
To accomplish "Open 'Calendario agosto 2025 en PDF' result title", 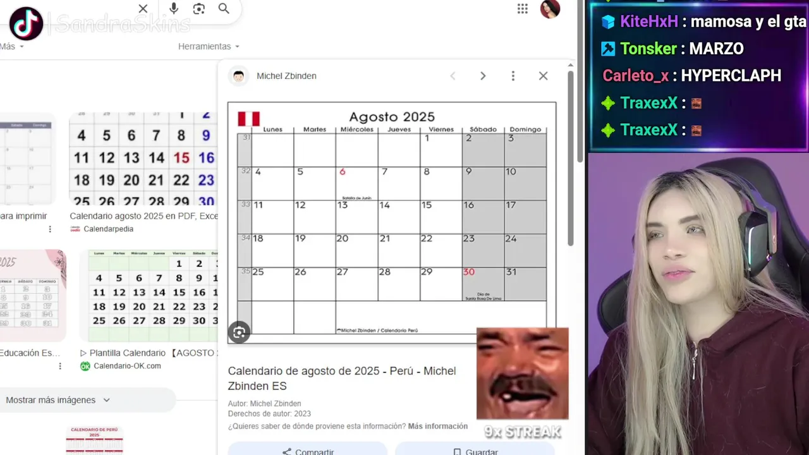I will (x=143, y=216).
